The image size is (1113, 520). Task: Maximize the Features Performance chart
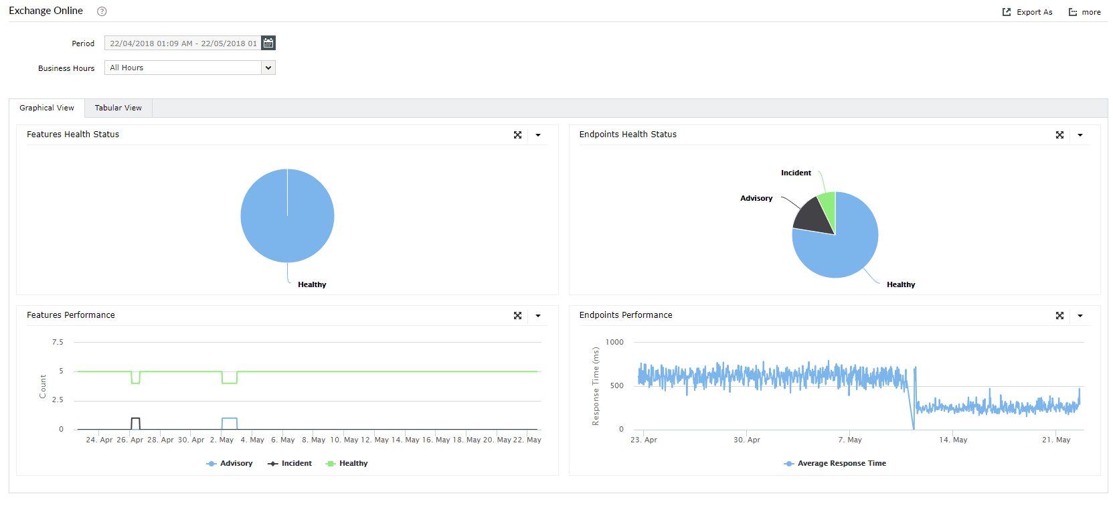(517, 315)
